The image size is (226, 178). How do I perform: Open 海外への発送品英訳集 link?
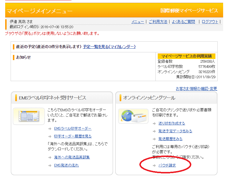point(72,157)
